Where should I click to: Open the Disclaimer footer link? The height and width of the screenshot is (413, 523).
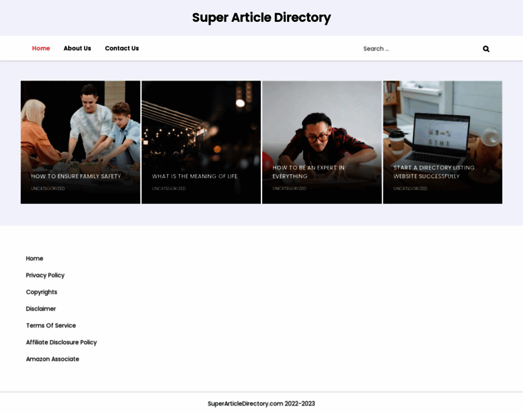[41, 308]
